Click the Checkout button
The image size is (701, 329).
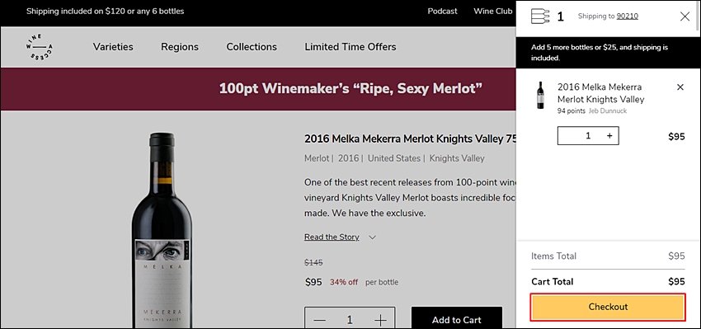608,307
